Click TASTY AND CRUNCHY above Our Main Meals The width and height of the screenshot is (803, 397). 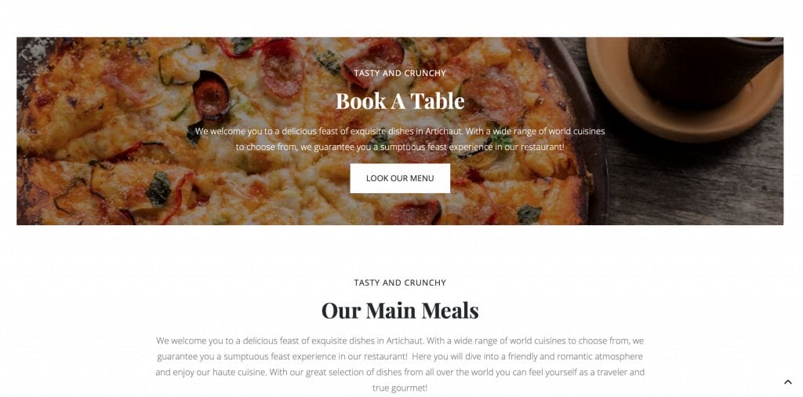[x=400, y=282]
